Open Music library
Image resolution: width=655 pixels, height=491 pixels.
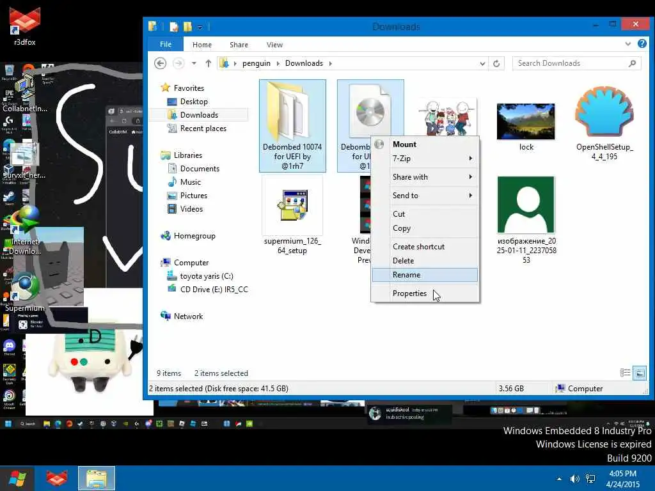pos(184,182)
